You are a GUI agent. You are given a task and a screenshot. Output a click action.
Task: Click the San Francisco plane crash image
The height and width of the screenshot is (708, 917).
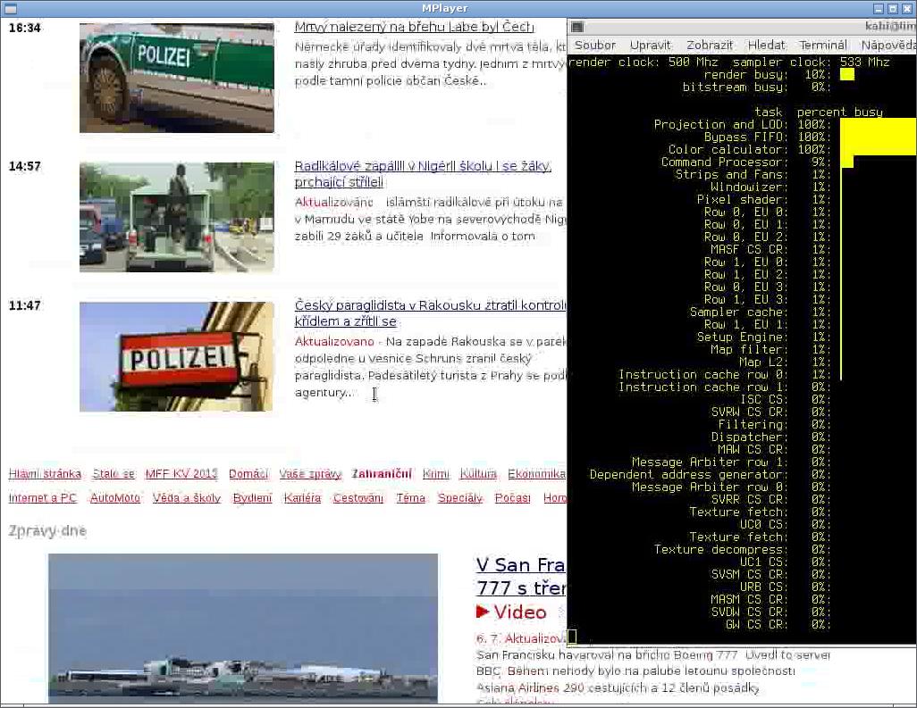click(x=242, y=628)
